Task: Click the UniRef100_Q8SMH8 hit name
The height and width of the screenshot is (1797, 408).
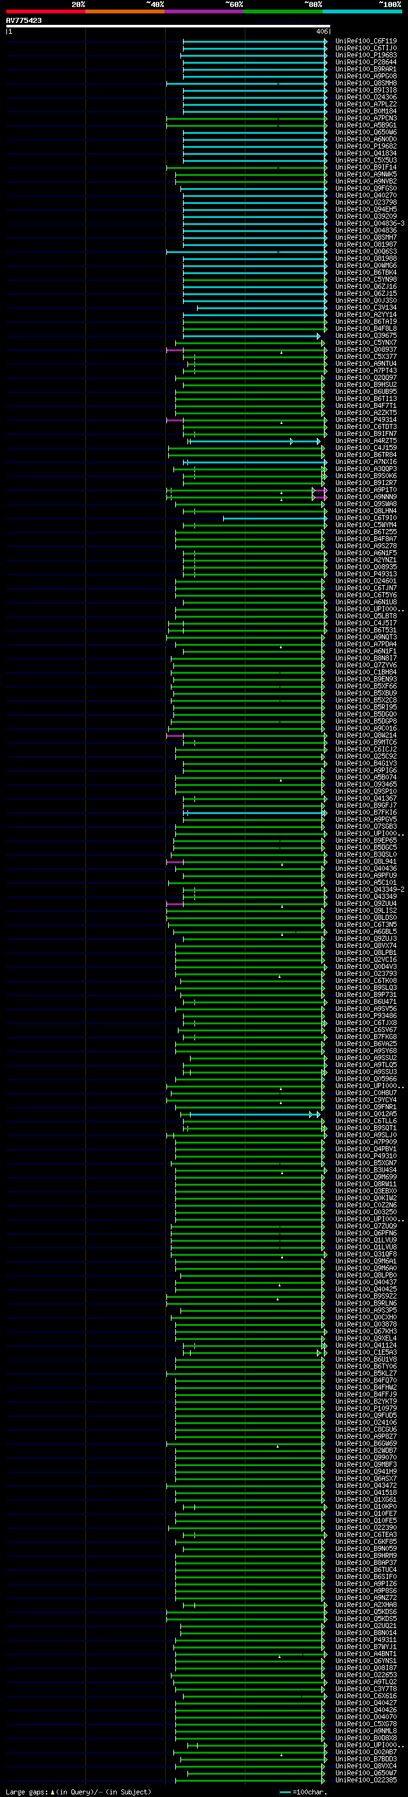Action: coord(366,84)
